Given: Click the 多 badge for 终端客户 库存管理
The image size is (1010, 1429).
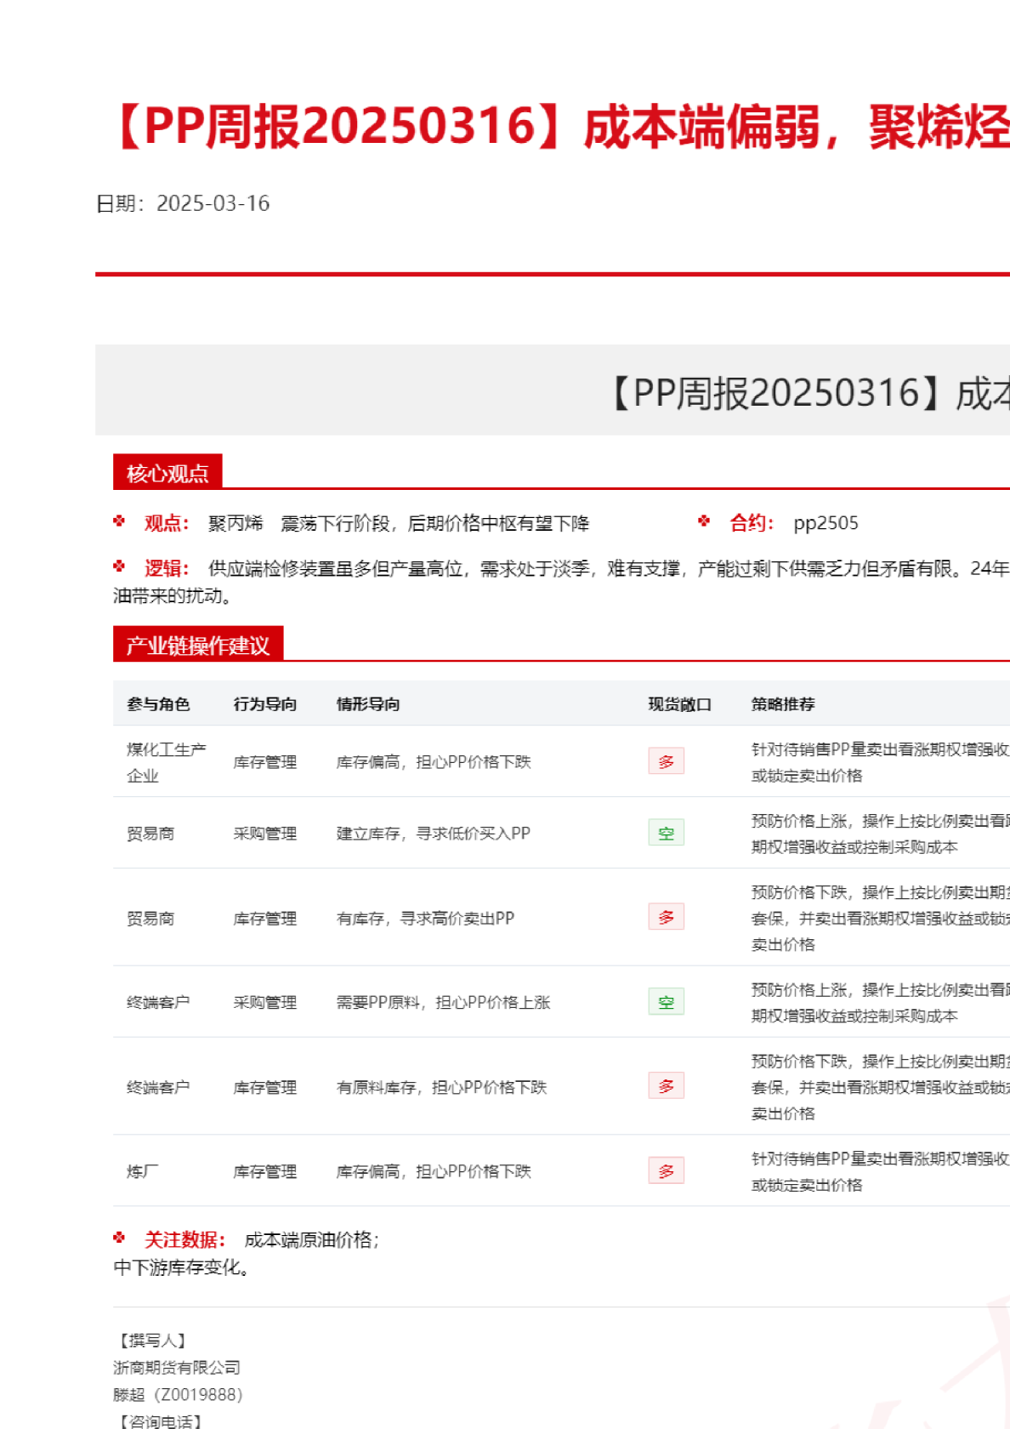Looking at the screenshot, I should (x=666, y=1086).
